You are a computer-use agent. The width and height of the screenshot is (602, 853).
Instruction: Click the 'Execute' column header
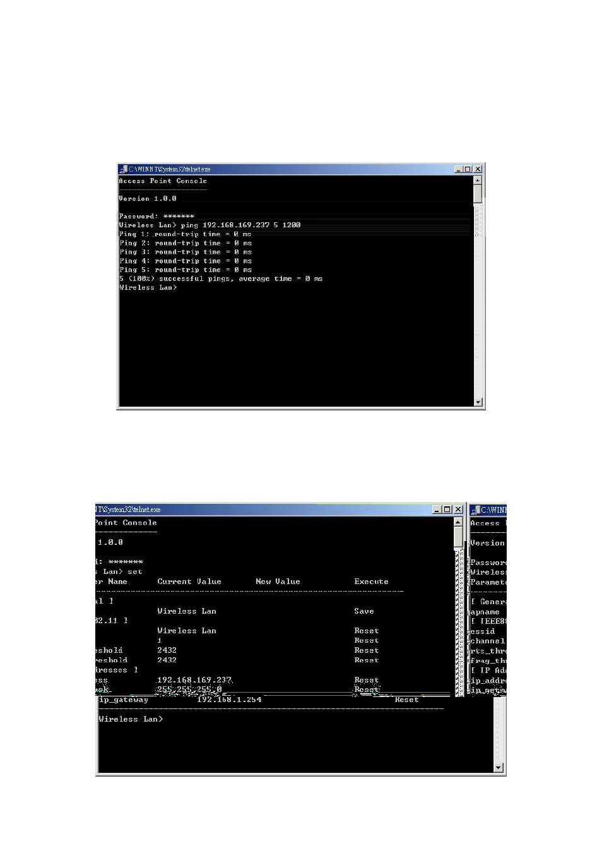coord(371,582)
